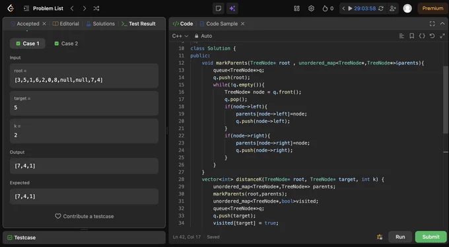Switch to the Code tab
Screen dimensions: 449x247
(183, 24)
